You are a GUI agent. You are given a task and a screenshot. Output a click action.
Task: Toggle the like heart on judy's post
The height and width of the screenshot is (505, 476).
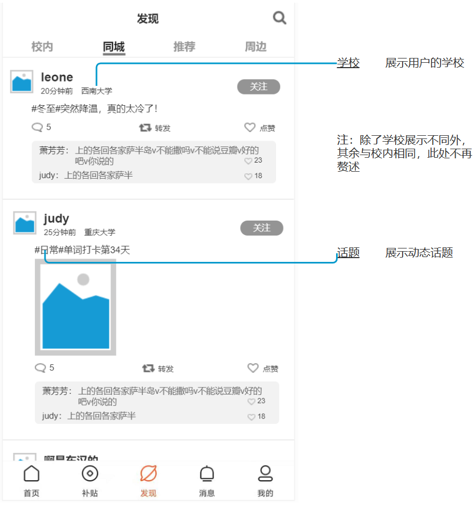pos(253,368)
